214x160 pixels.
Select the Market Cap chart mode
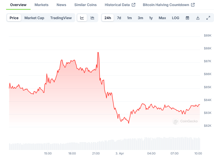[34, 18]
